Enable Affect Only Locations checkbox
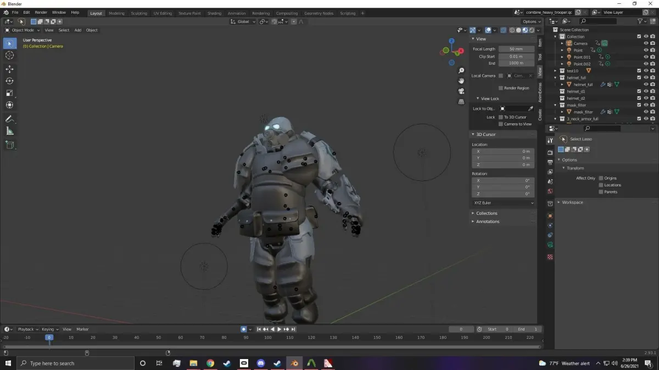This screenshot has width=659, height=370. pos(601,185)
